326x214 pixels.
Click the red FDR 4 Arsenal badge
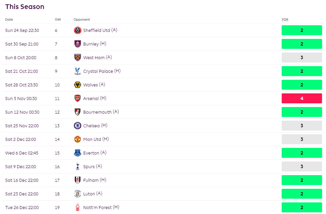point(302,98)
